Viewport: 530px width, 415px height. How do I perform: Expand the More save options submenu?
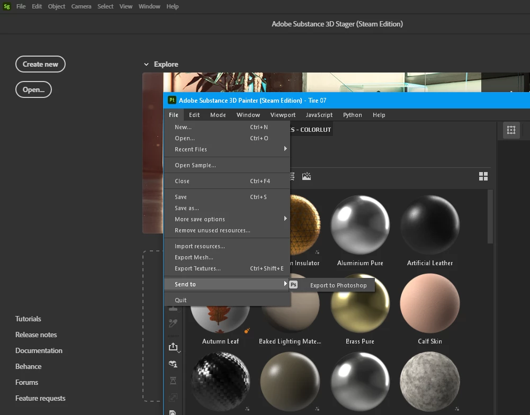pos(227,219)
